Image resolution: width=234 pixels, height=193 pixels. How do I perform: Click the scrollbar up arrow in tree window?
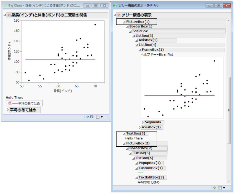pyautogui.click(x=228, y=21)
